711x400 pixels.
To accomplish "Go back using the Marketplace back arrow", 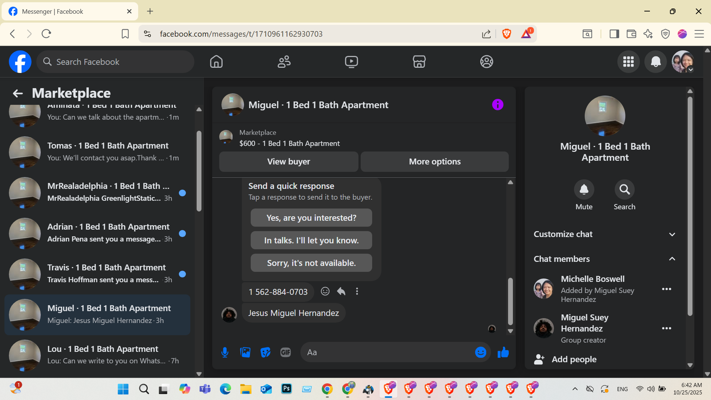I will pyautogui.click(x=18, y=93).
